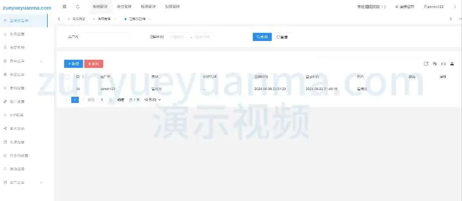Select the checkbox for row ID 34
462x201 pixels.
[x=67, y=89]
